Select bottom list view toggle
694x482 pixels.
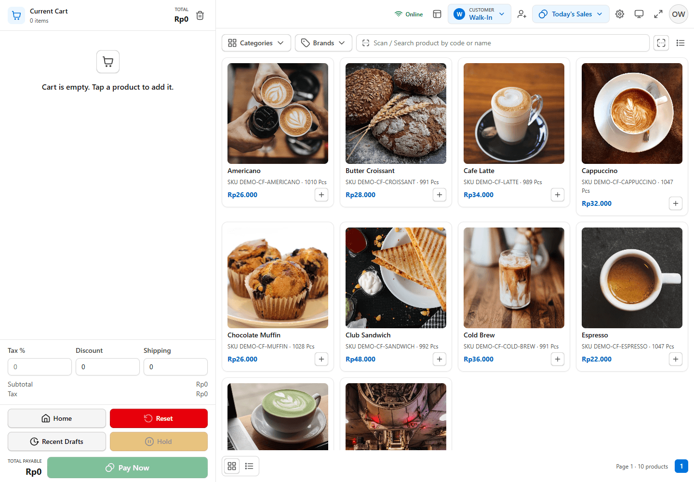[x=249, y=466]
